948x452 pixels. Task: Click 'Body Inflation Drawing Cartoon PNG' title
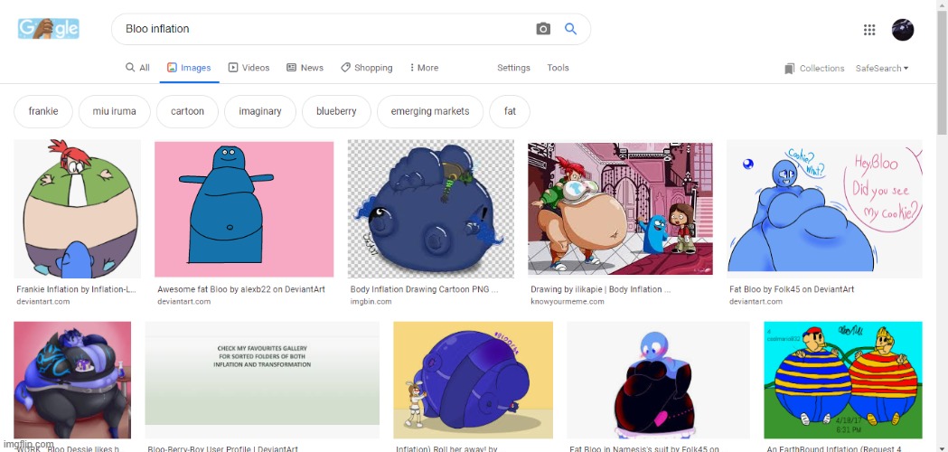pos(425,289)
